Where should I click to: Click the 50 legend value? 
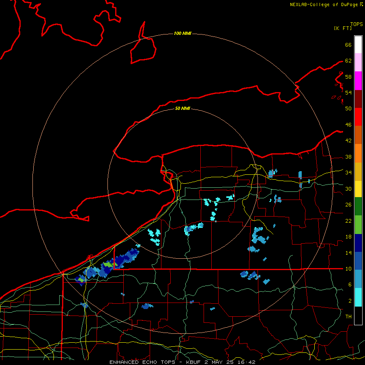(x=348, y=108)
